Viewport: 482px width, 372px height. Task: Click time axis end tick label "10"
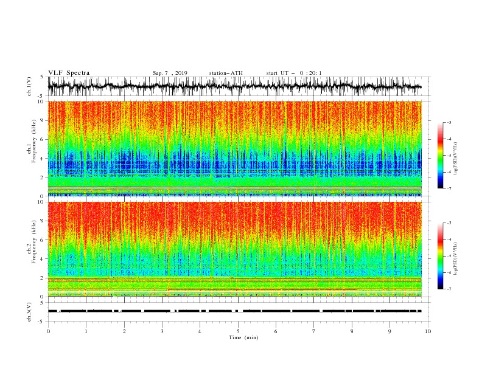pyautogui.click(x=428, y=331)
